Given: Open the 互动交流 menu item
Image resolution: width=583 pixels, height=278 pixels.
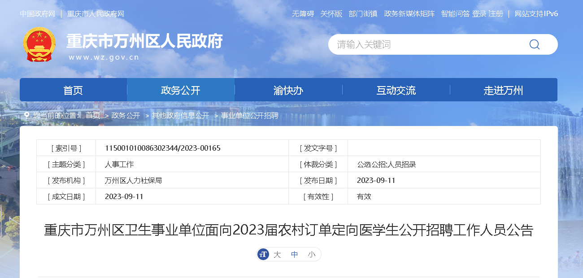Looking at the screenshot, I should 396,90.
